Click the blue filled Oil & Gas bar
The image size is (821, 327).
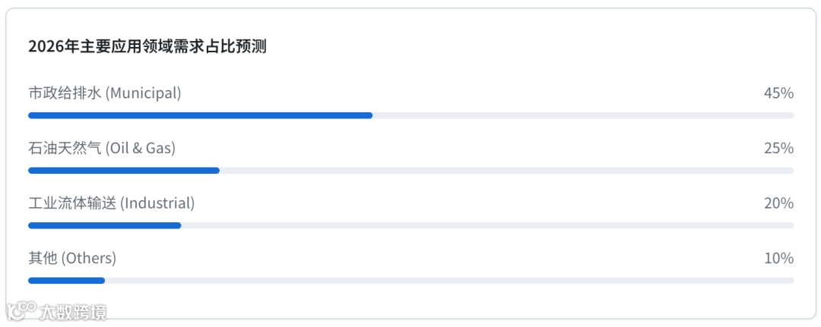124,171
